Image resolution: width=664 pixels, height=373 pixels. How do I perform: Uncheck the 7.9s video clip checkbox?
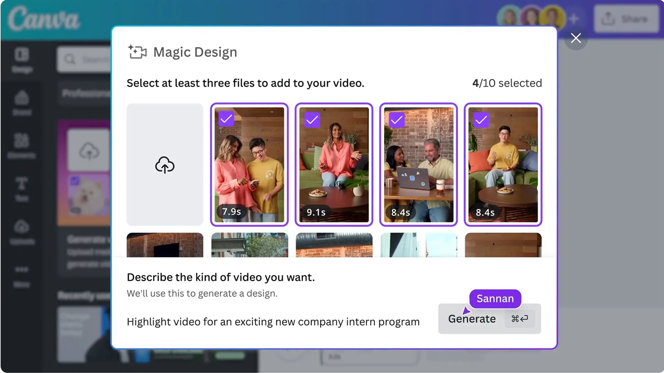click(x=226, y=119)
